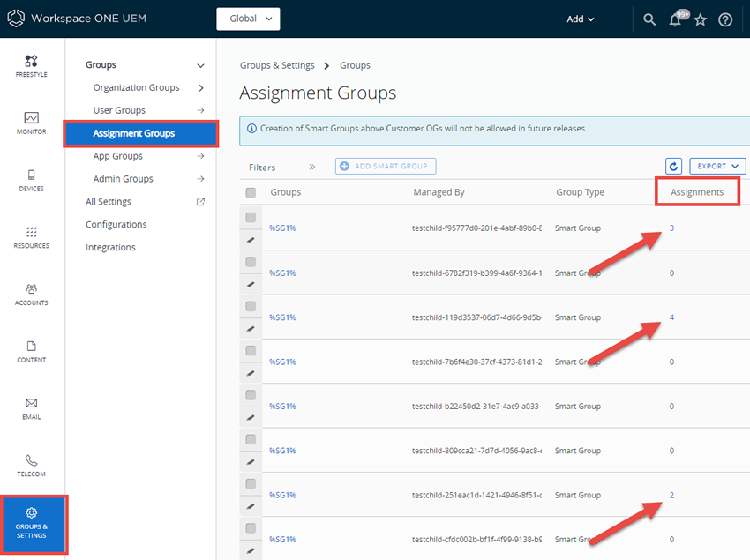This screenshot has width=750, height=560.
Task: Check the box for testchild-119d3537 row
Action: [x=251, y=306]
